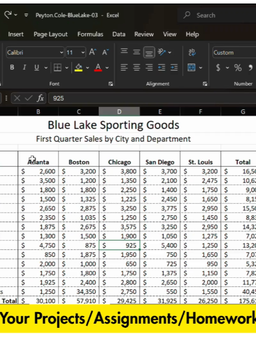Apply the yellow Fill Color
This screenshot has width=256, height=341.
[78, 68]
